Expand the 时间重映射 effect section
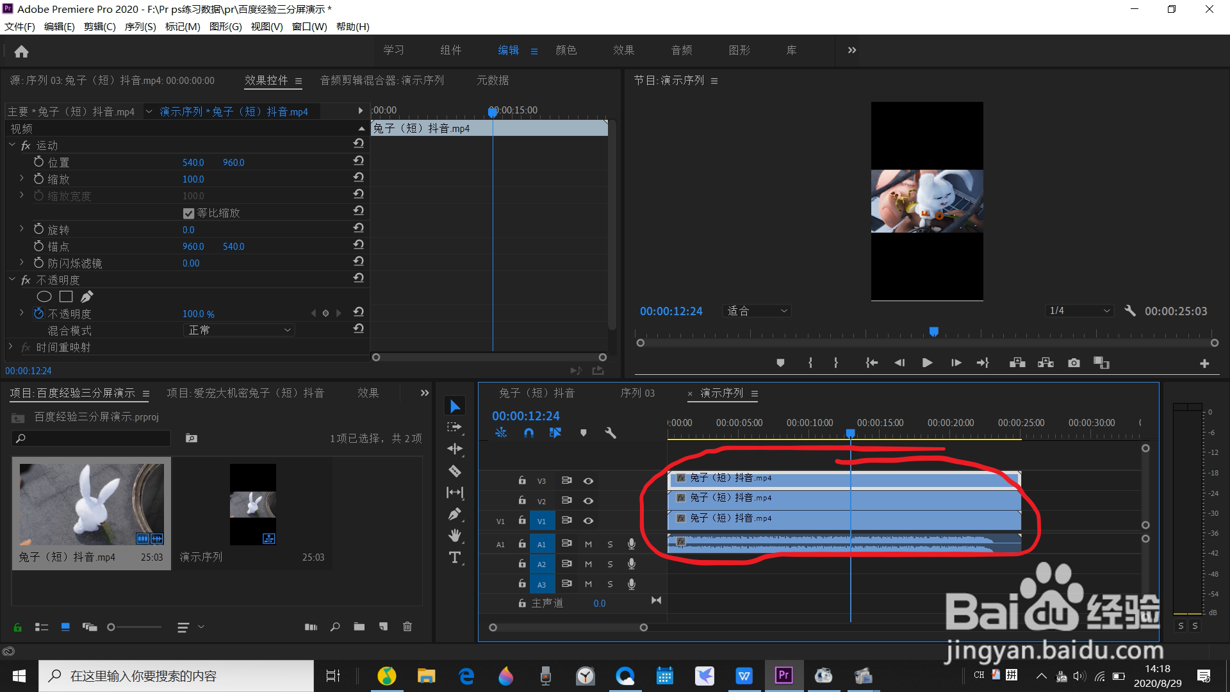The image size is (1230, 692). [11, 347]
